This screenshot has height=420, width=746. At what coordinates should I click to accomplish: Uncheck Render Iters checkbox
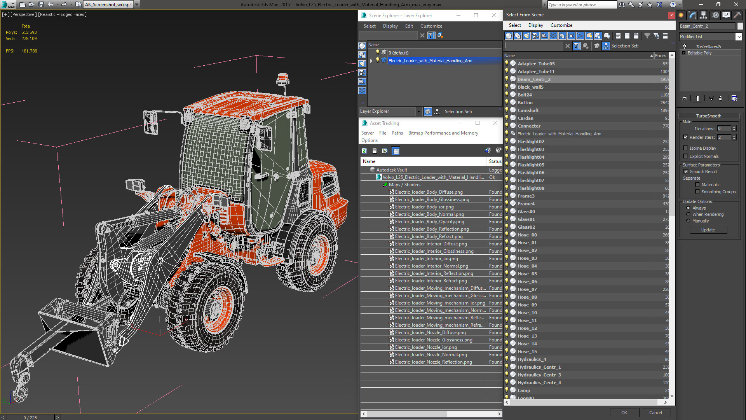click(x=685, y=137)
